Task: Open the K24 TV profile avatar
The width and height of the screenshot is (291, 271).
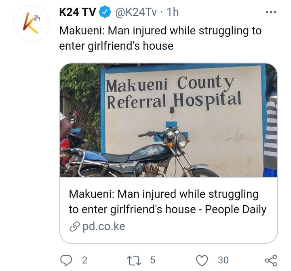Action: coord(32,23)
